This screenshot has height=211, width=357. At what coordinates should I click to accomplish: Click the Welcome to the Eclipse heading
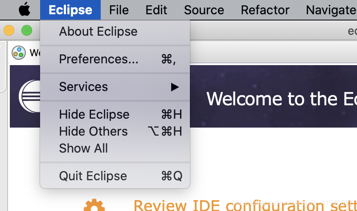282,99
